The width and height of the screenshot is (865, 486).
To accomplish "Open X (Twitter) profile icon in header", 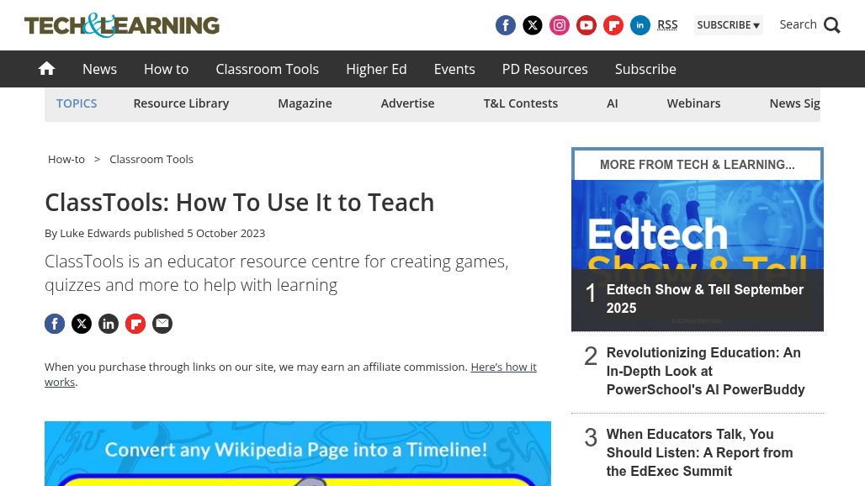I will [533, 25].
